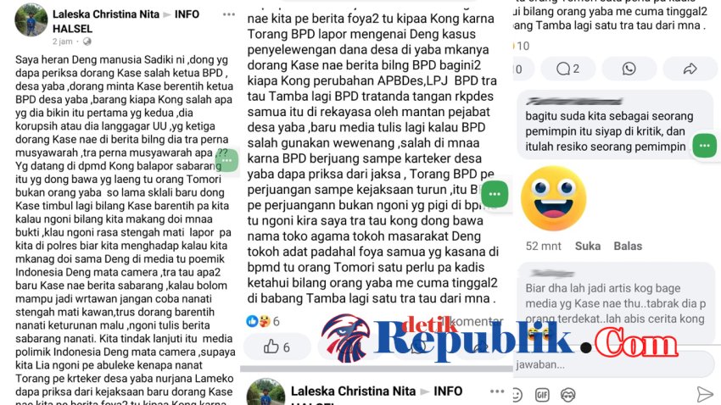Image resolution: width=721 pixels, height=405 pixels.
Task: Open the avatar sticker icon in the reply bar
Action: pos(567,395)
